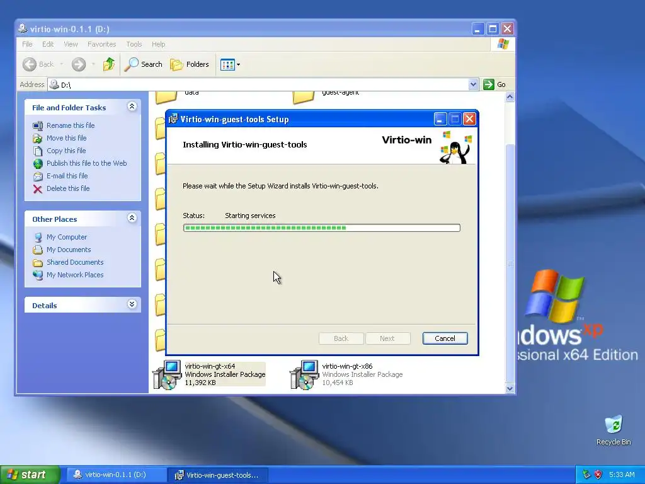Viewport: 645px width, 484px height.
Task: Open the View menu
Action: point(71,44)
